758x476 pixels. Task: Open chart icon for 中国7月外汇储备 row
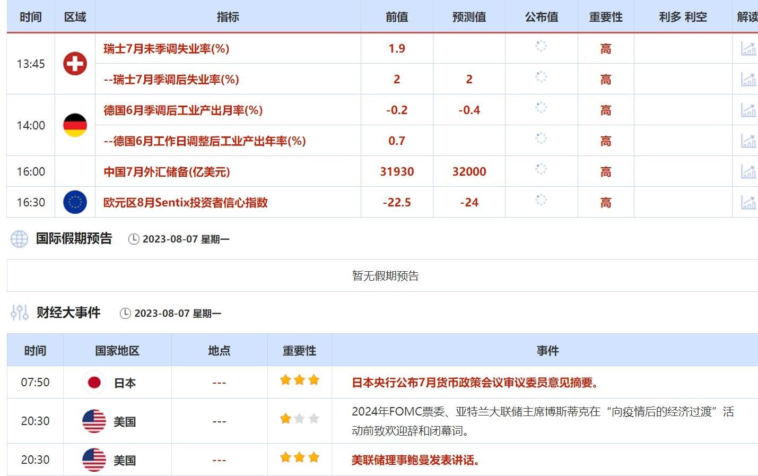pyautogui.click(x=748, y=172)
